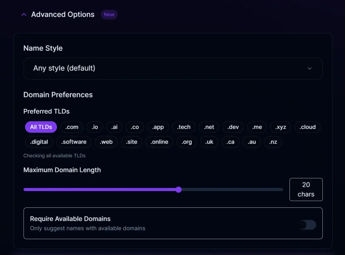Choose the .dev TLD

click(233, 127)
